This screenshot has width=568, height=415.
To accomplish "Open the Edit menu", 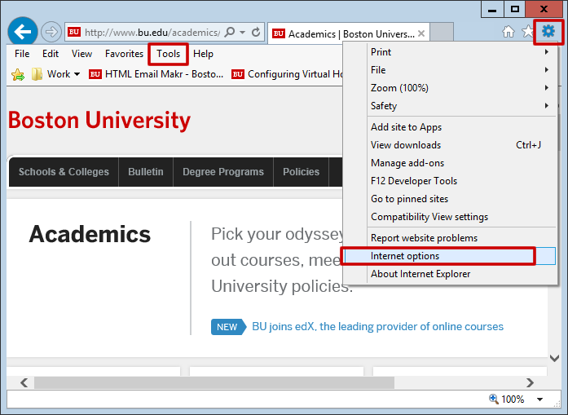I will (51, 54).
